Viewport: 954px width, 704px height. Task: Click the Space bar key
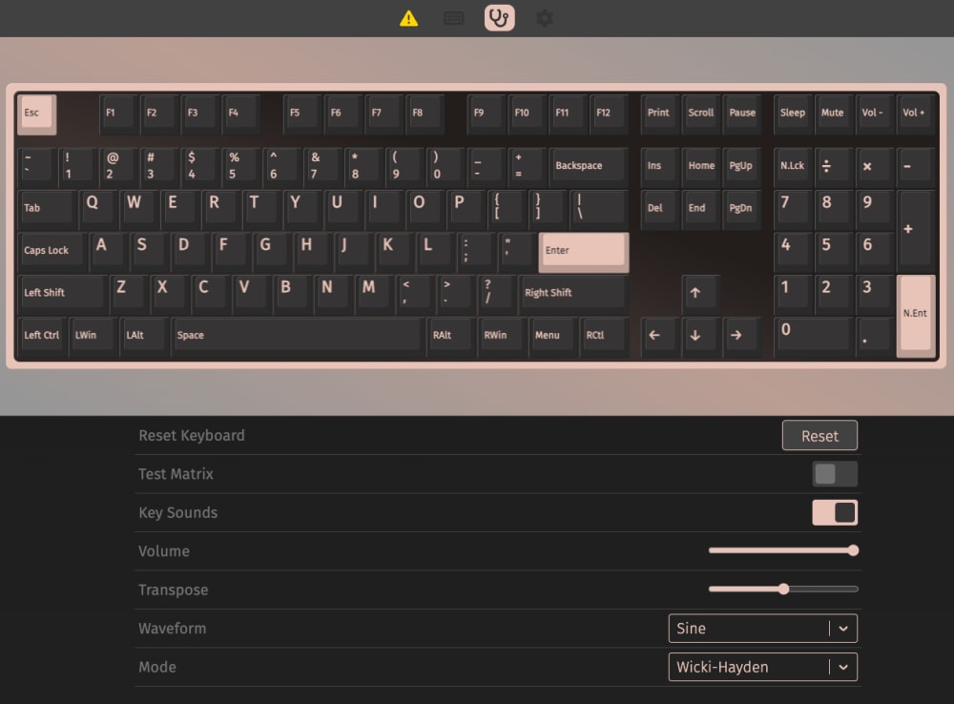298,337
